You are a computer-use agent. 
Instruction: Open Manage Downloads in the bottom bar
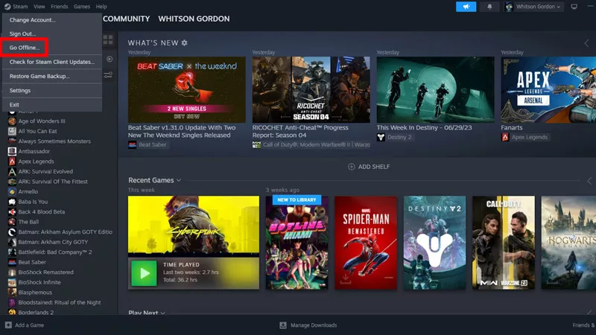click(x=308, y=325)
